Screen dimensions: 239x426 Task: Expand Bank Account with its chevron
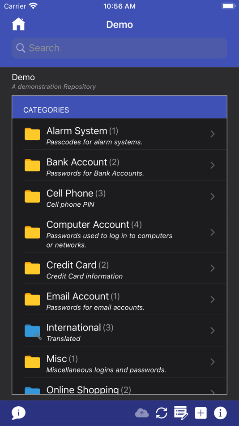click(213, 165)
